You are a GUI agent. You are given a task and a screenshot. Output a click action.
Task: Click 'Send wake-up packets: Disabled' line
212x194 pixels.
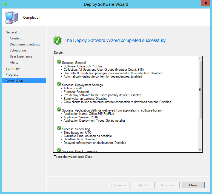pos(85,99)
